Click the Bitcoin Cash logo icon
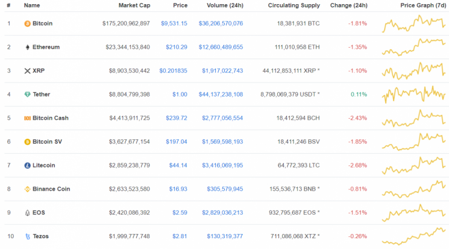This screenshot has width=449, height=249. 27,118
